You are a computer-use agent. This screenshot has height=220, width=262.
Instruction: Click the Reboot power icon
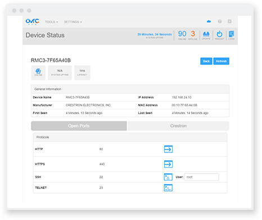pos(219,35)
